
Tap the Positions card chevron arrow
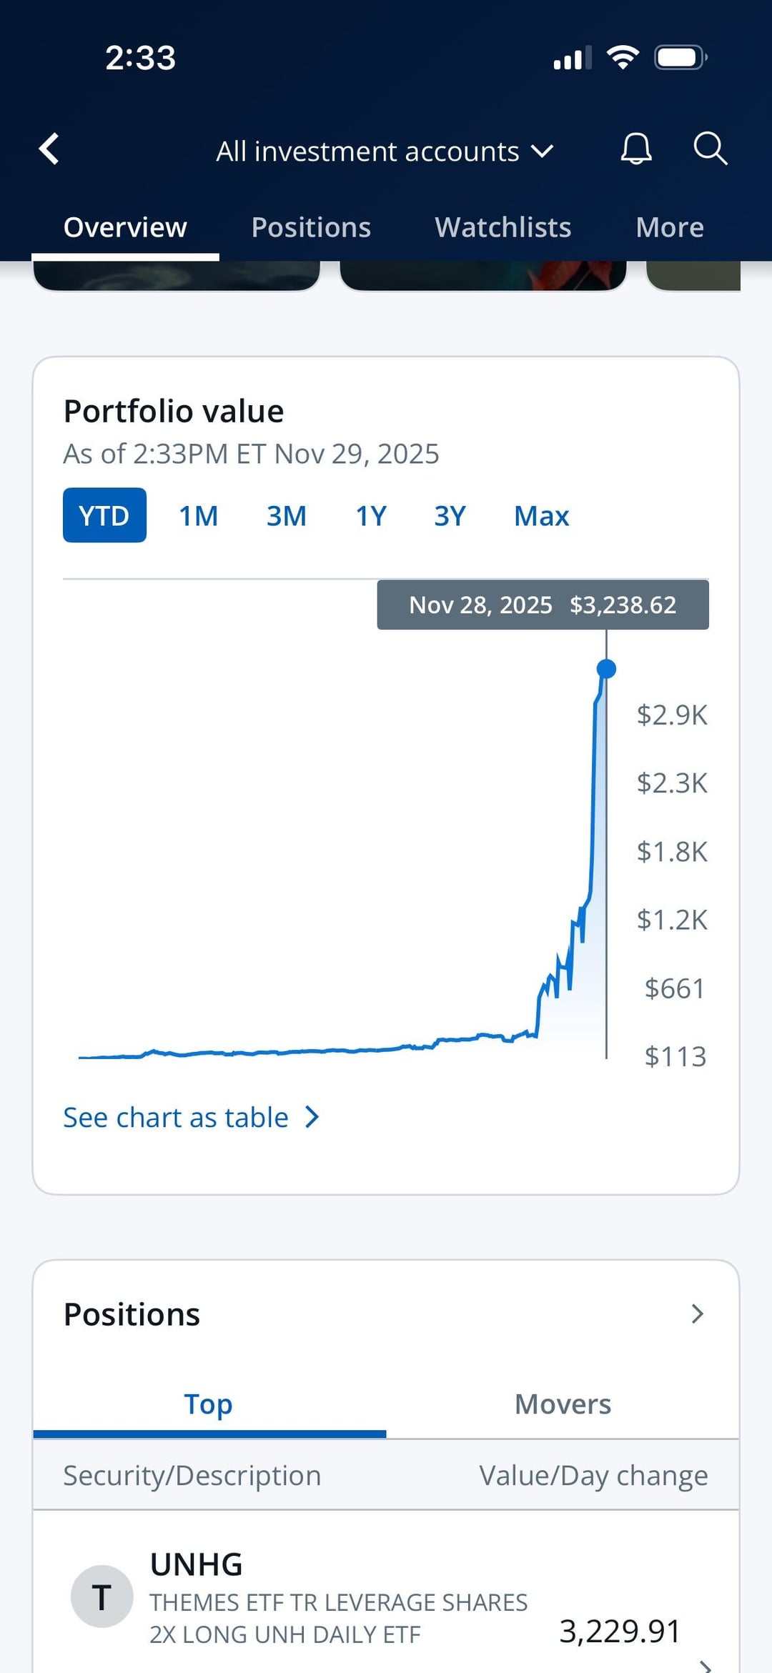[698, 1314]
